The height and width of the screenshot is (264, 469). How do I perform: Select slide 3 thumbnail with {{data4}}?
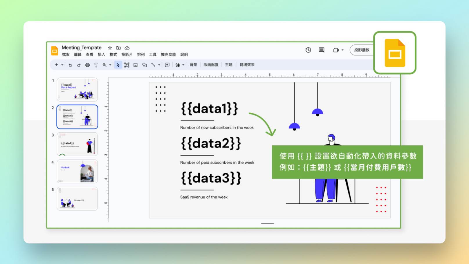tap(77, 144)
